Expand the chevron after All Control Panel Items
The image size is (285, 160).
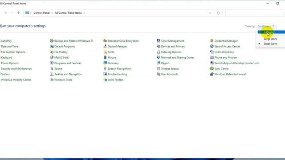(x=84, y=13)
